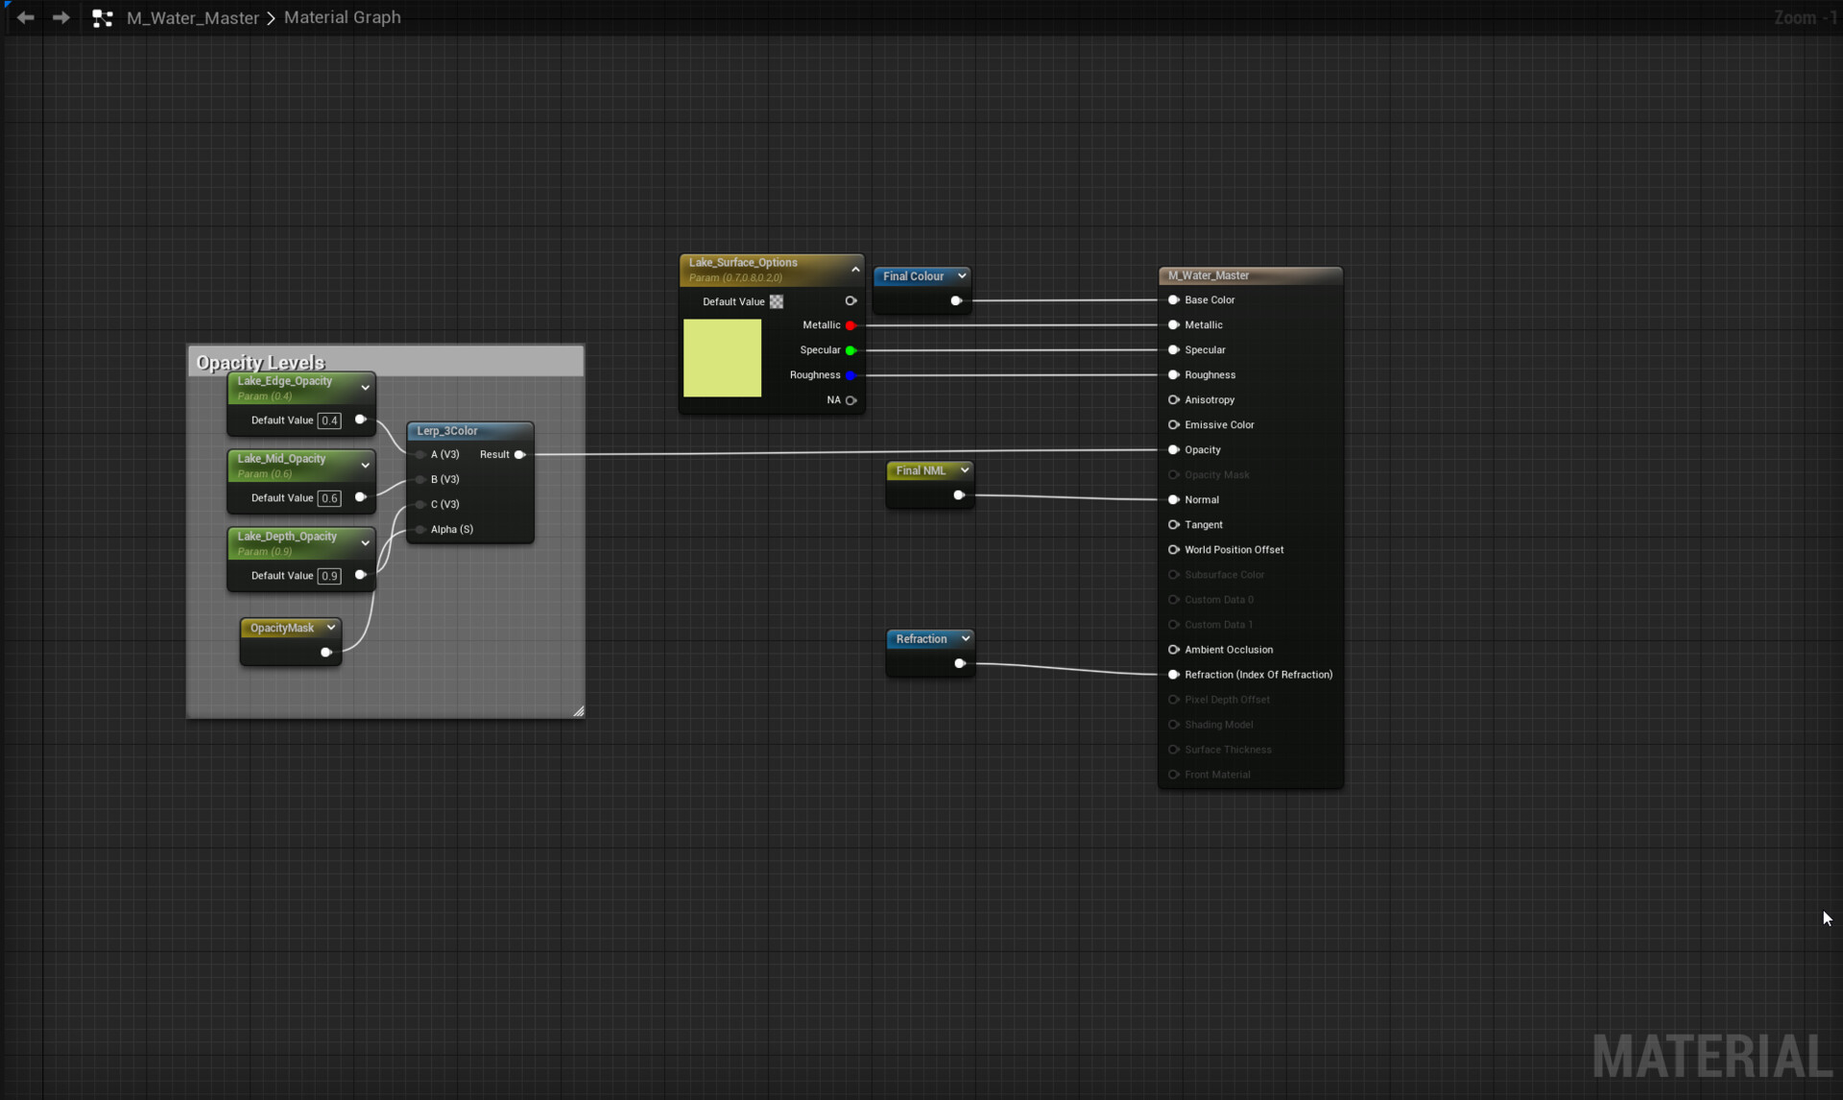Click the Roughness output pin on Lake_Surface_Options
Viewport: 1843px width, 1100px height.
pos(852,375)
